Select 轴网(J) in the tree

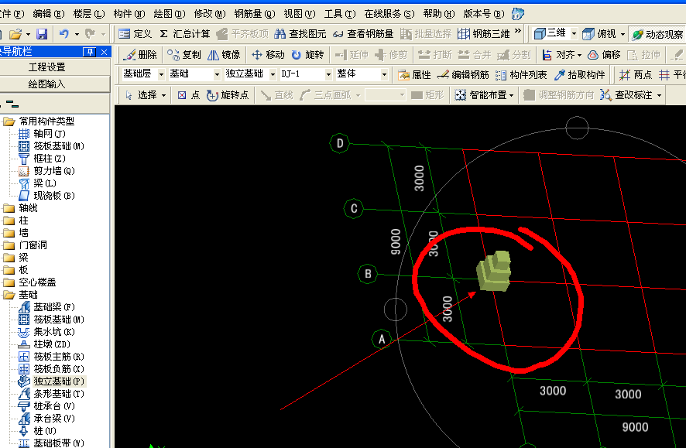coord(42,134)
